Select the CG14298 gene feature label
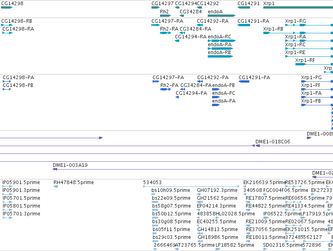This screenshot has width=333, height=251. (12, 4)
